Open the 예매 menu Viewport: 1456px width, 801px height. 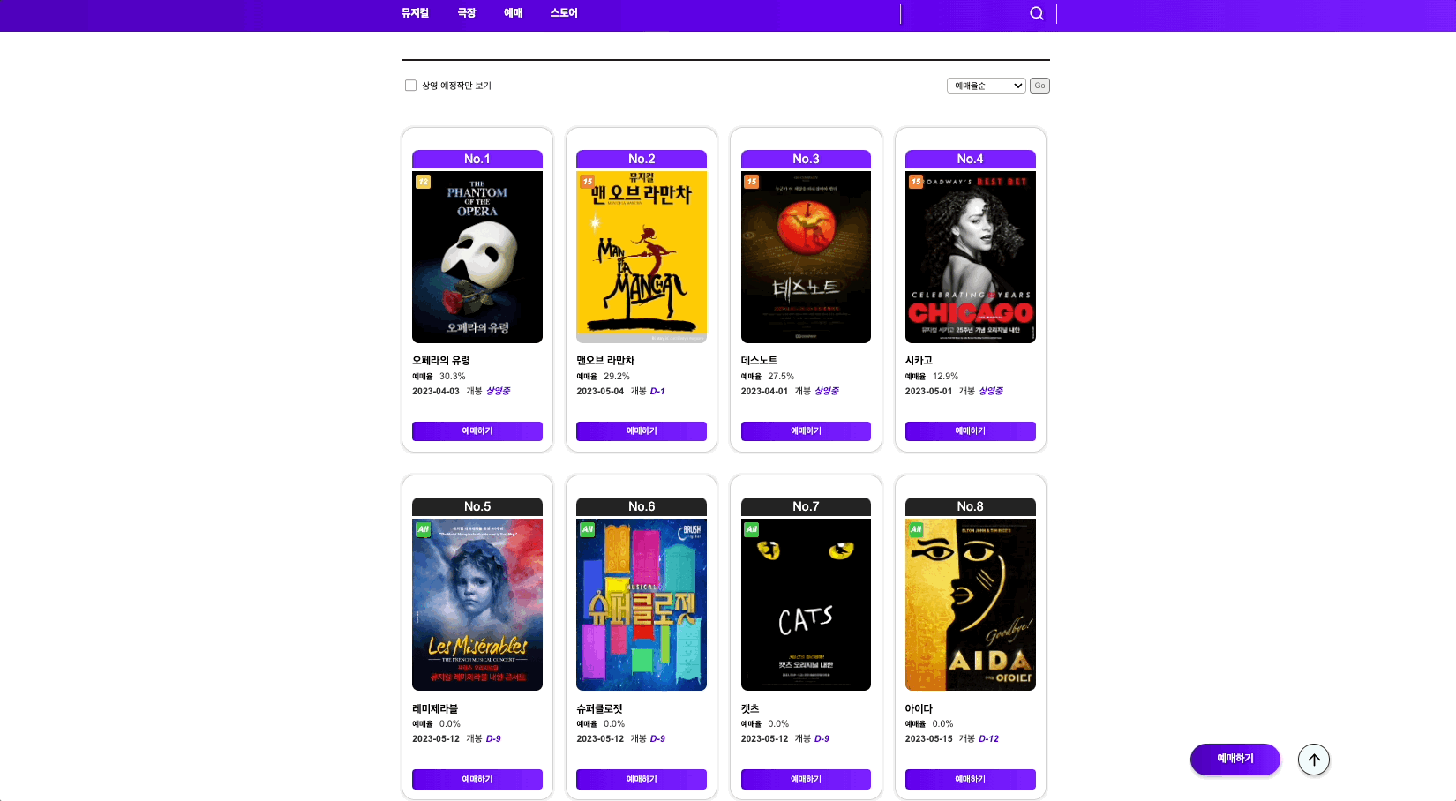[x=514, y=13]
